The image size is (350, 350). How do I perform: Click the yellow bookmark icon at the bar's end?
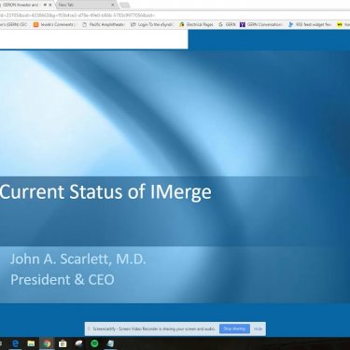[x=340, y=24]
